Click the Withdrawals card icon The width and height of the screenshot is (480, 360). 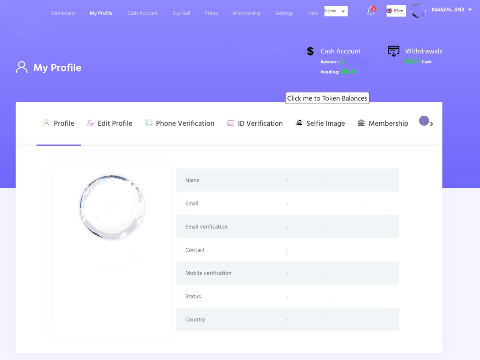[394, 51]
